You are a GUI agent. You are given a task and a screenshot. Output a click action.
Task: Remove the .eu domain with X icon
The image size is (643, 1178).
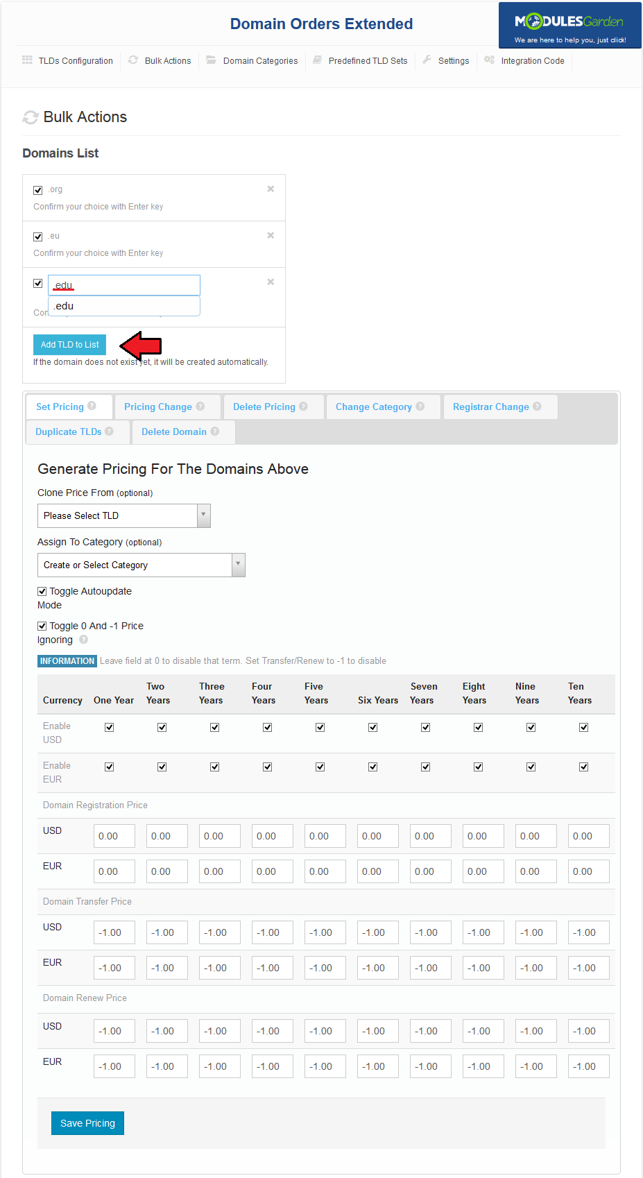[271, 235]
